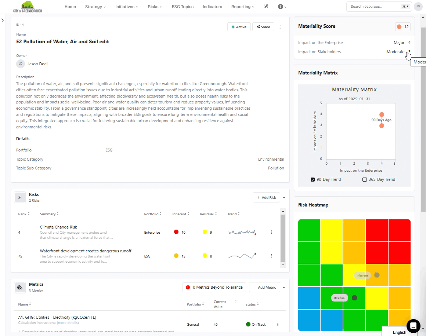This screenshot has width=426, height=336.
Task: Click the Add Risk button
Action: click(x=266, y=197)
